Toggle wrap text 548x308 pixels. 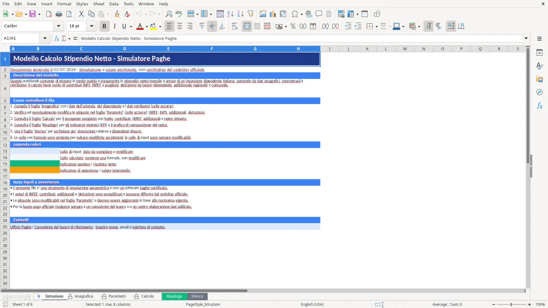click(235, 26)
